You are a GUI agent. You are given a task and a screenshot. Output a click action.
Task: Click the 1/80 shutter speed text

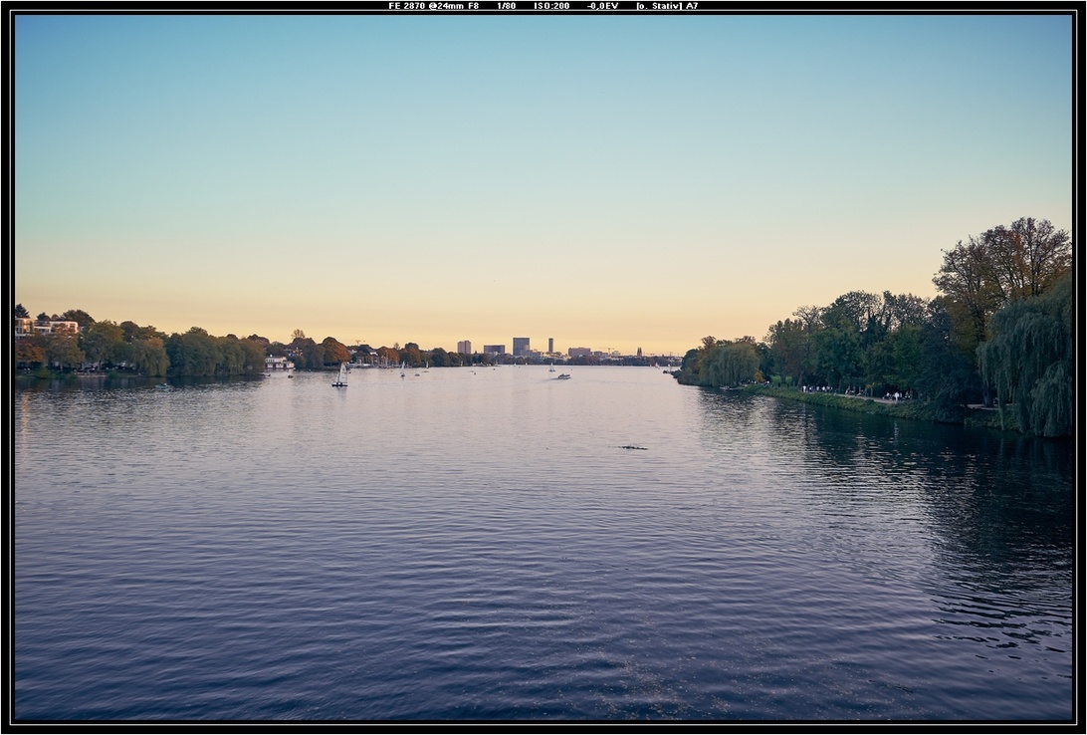(x=506, y=6)
